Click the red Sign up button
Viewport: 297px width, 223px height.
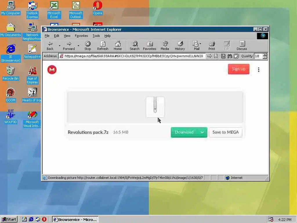pos(239,69)
